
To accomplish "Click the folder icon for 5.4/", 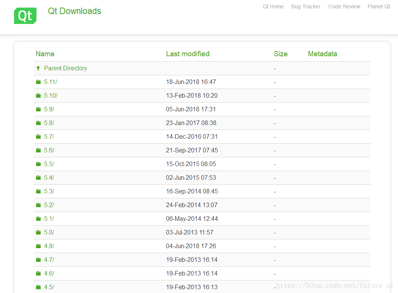I will pyautogui.click(x=38, y=178).
